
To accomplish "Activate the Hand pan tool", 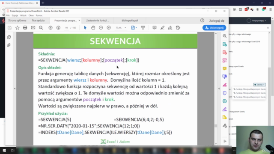I will (93, 28).
